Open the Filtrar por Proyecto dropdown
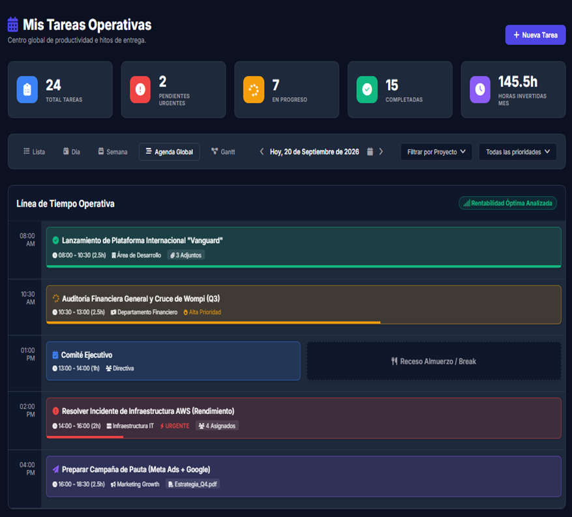Image resolution: width=572 pixels, height=517 pixels. (436, 151)
